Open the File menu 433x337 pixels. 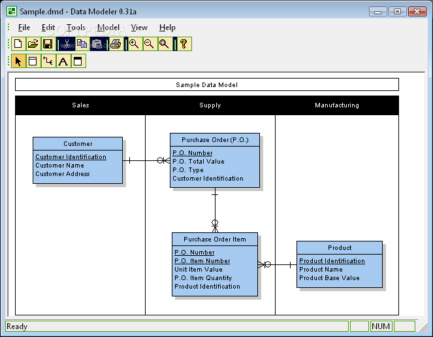[x=24, y=27]
